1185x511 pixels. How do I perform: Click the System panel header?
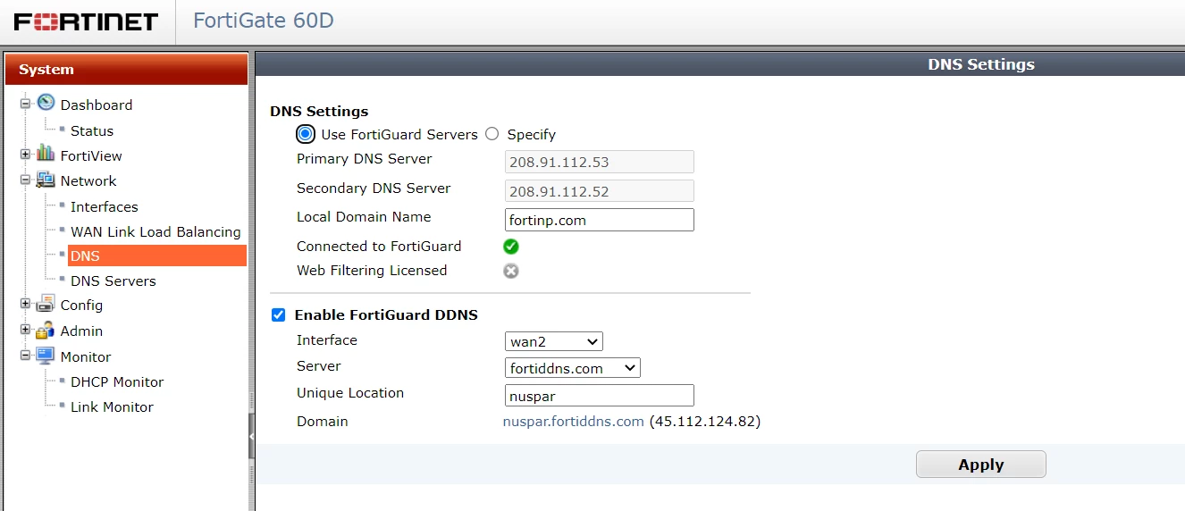(126, 69)
